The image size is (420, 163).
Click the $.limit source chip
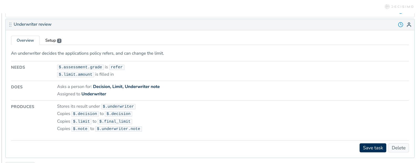81,121
